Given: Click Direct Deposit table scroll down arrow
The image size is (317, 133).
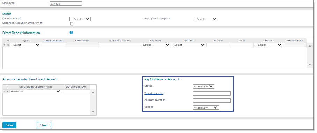Looking at the screenshot, I should tap(310, 65).
